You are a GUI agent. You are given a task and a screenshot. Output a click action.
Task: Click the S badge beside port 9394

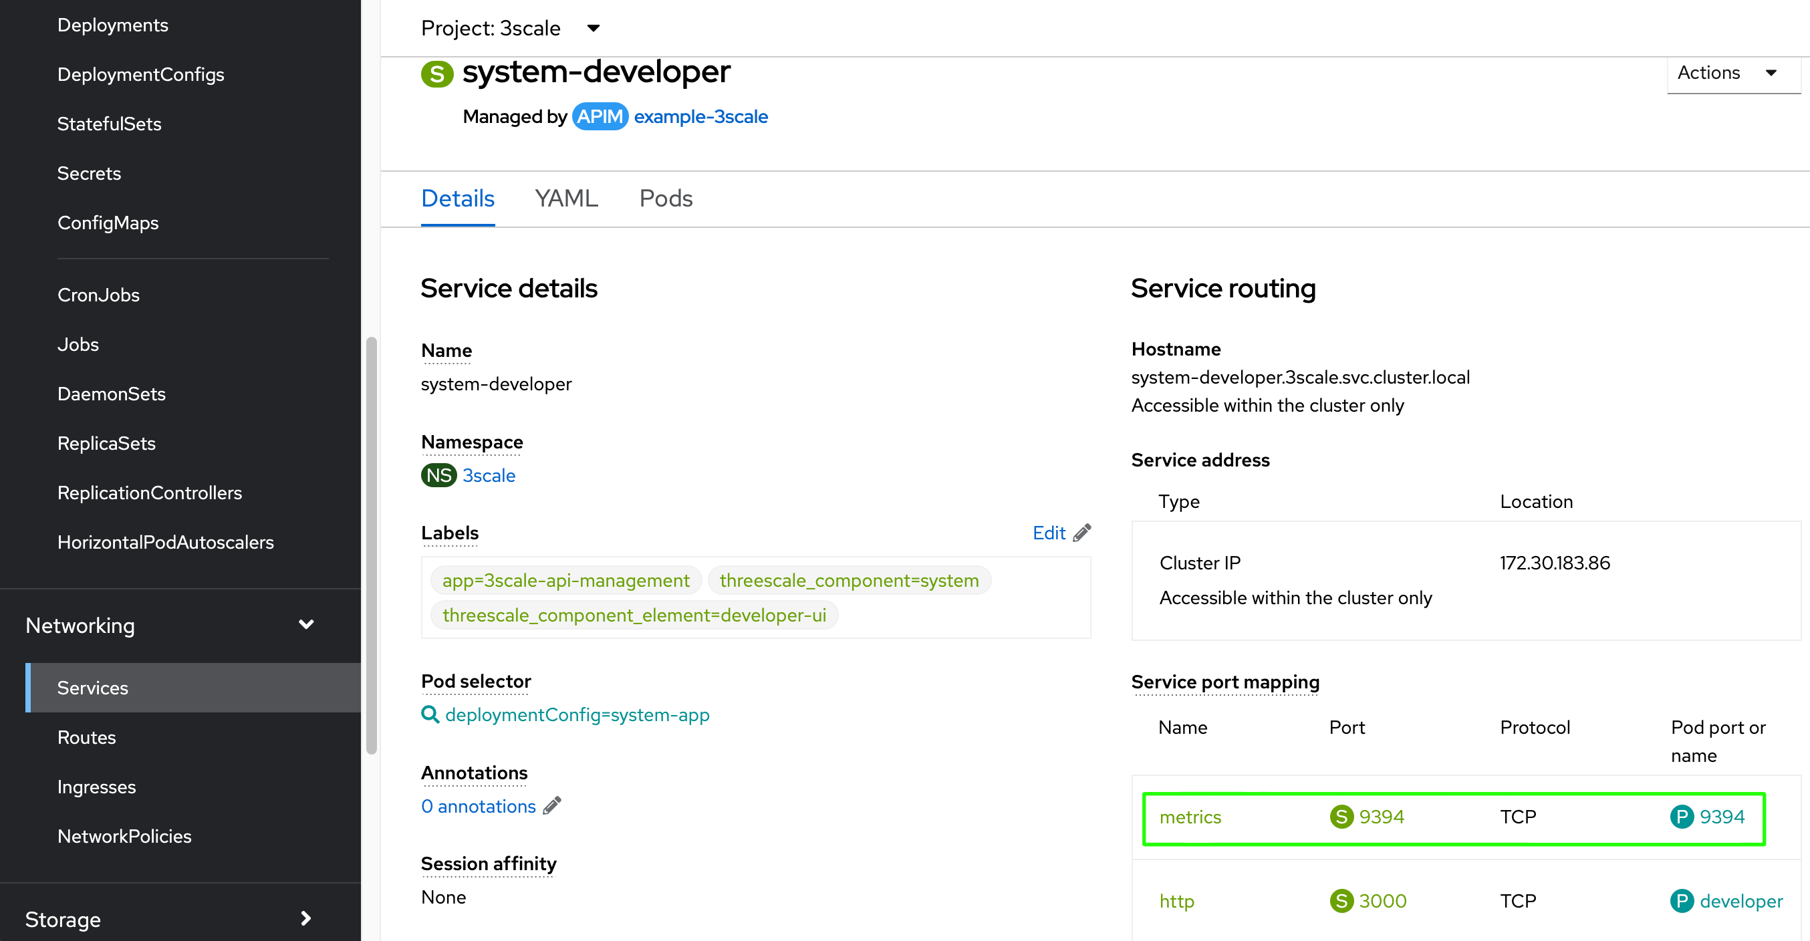point(1341,817)
